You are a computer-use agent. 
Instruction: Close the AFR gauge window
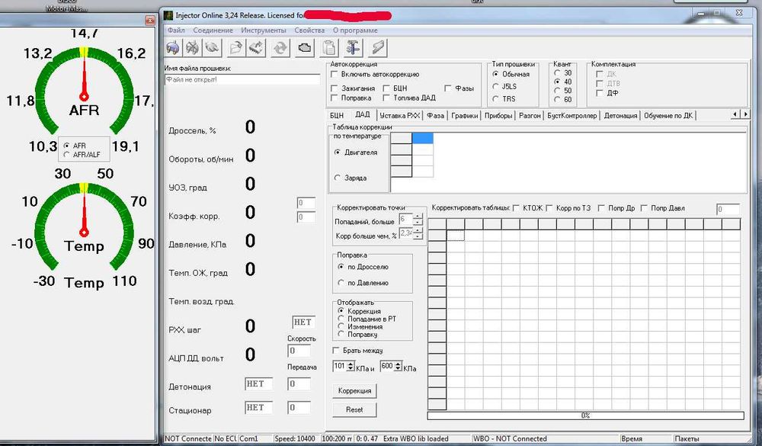149,21
